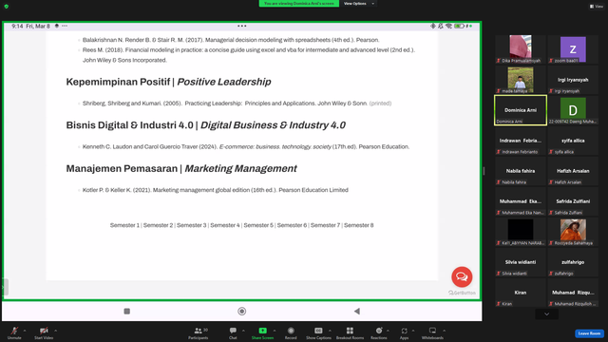Open the Semester 8 link
Screen dimensions: 608x342
click(359, 225)
